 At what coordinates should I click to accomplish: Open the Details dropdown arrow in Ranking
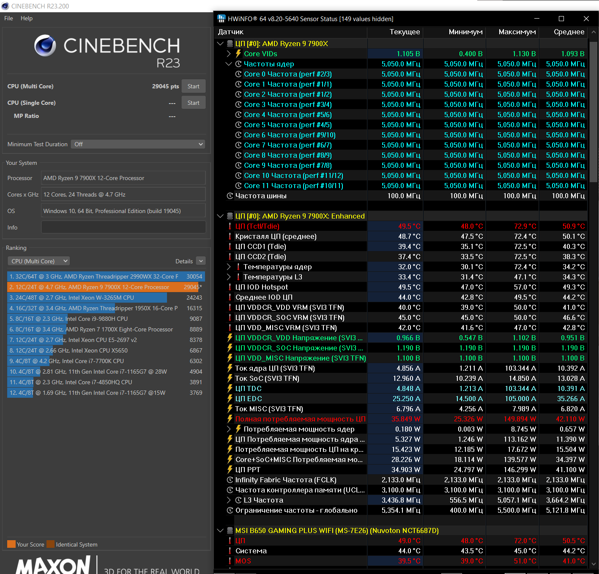pos(201,261)
